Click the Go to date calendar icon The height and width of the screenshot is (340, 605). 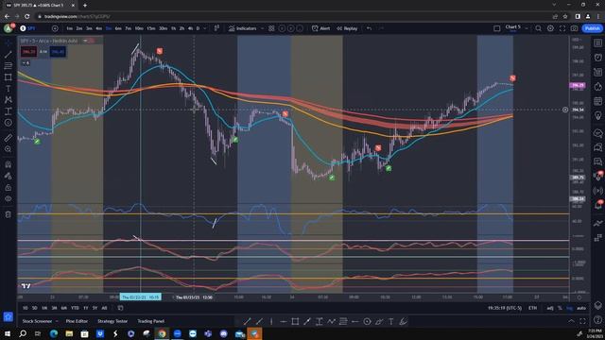click(x=120, y=308)
